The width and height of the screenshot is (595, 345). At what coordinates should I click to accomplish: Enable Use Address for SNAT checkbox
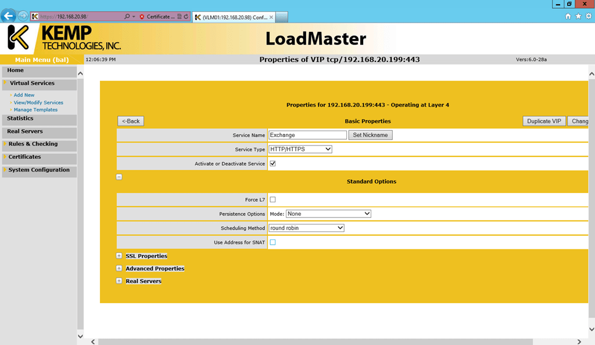pos(273,242)
